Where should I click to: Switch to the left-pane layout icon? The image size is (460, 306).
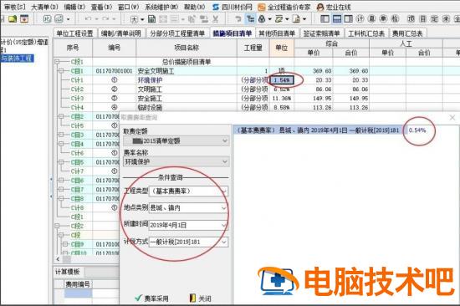[325, 19]
